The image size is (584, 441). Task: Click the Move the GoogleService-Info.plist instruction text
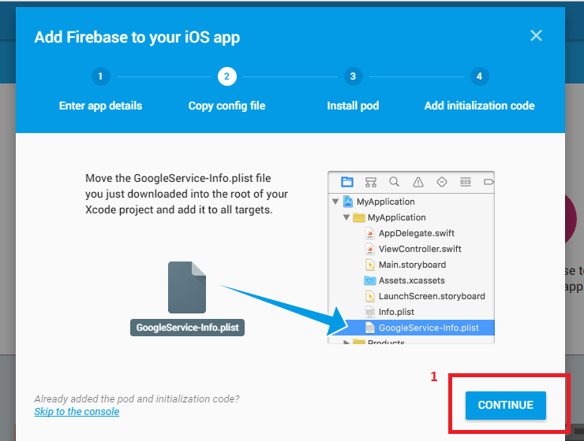tap(186, 194)
